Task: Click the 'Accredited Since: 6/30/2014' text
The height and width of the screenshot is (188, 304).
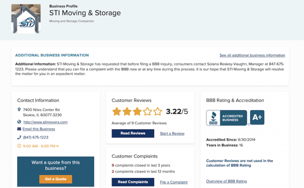Action: click(x=231, y=139)
